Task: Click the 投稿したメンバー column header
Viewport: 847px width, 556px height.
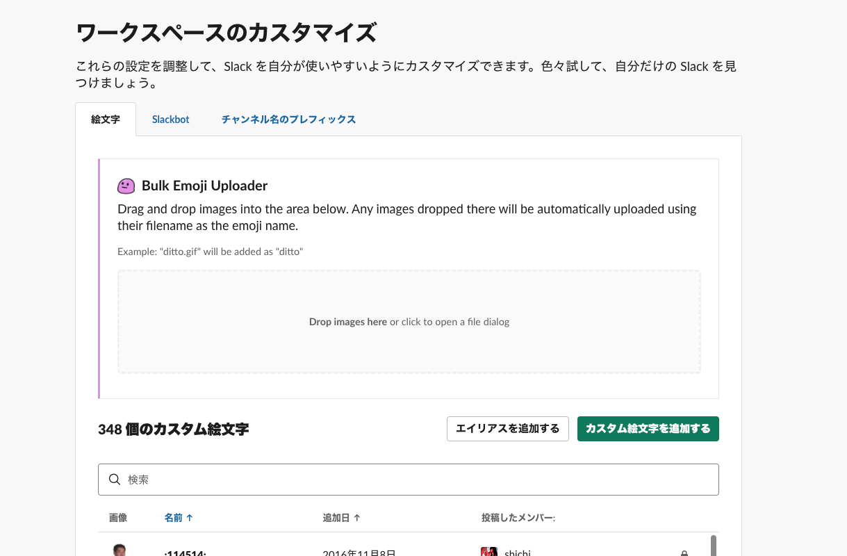Action: tap(518, 518)
